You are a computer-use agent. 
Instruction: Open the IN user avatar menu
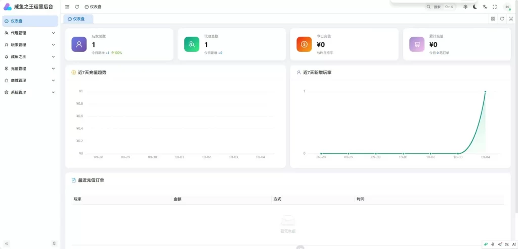click(507, 7)
